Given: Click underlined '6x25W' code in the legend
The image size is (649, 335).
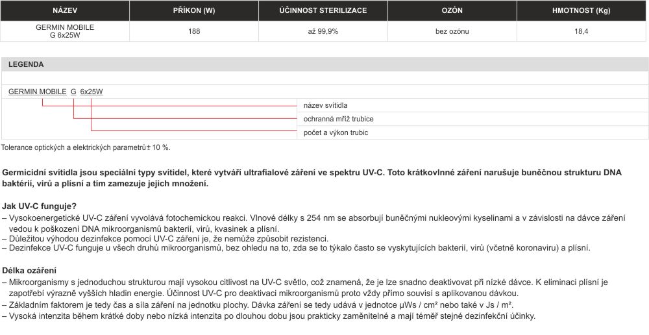Looking at the screenshot, I should pos(92,92).
